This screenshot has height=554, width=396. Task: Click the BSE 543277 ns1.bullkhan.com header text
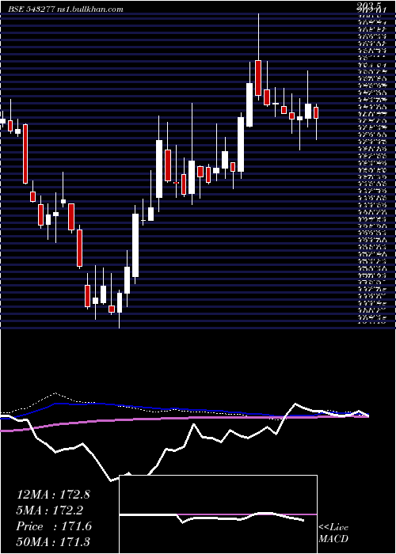66,9
